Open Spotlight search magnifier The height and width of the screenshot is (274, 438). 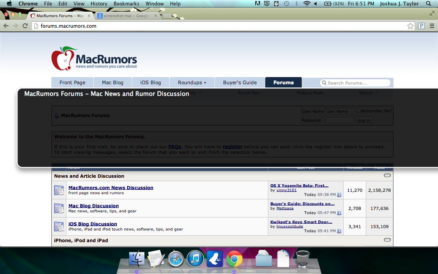point(428,3)
